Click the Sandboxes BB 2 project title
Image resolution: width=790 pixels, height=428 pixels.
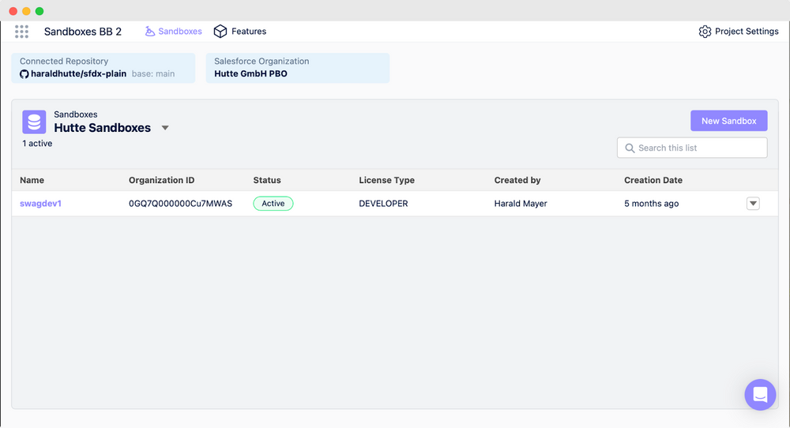point(83,32)
